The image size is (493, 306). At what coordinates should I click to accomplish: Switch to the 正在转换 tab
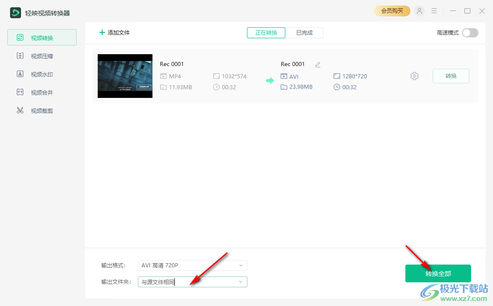pyautogui.click(x=266, y=33)
